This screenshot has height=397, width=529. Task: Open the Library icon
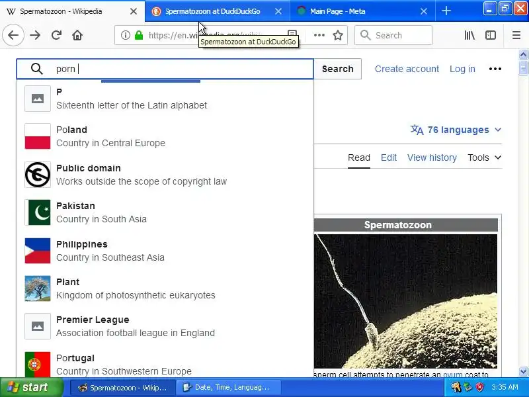pos(469,35)
